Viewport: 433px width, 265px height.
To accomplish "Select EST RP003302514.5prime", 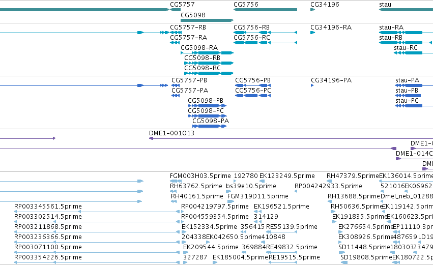I will (48, 217).
